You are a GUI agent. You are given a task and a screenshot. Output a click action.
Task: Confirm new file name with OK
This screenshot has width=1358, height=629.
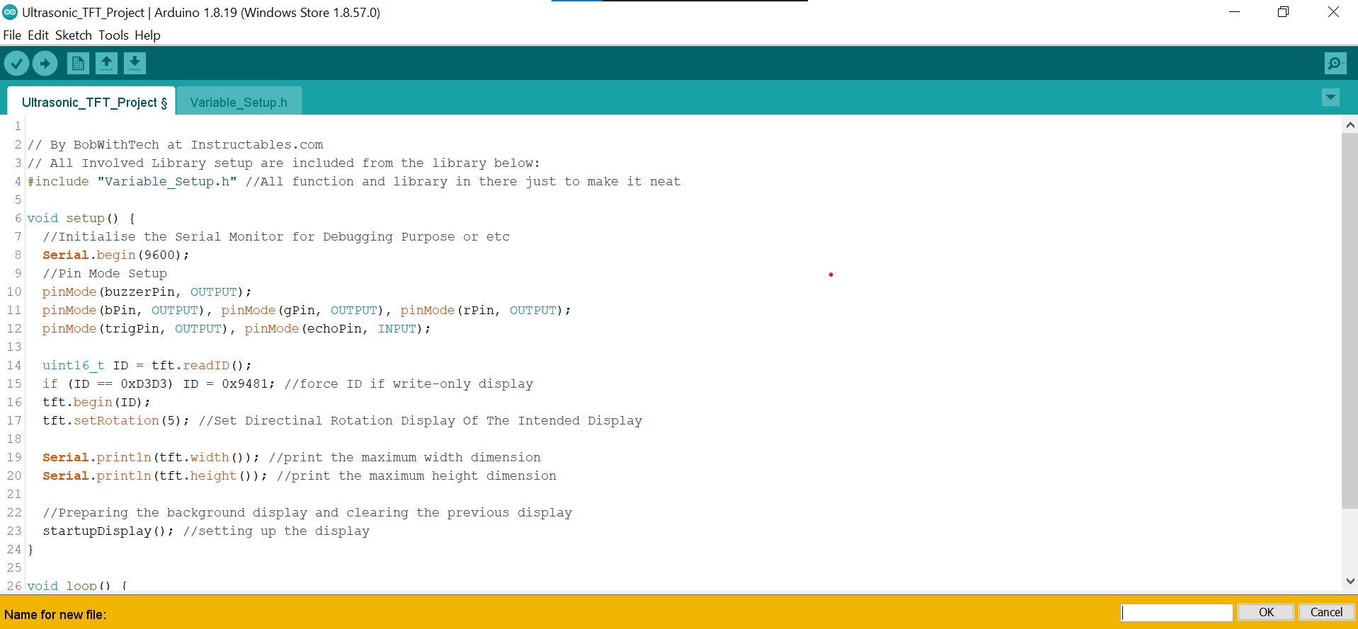point(1266,613)
